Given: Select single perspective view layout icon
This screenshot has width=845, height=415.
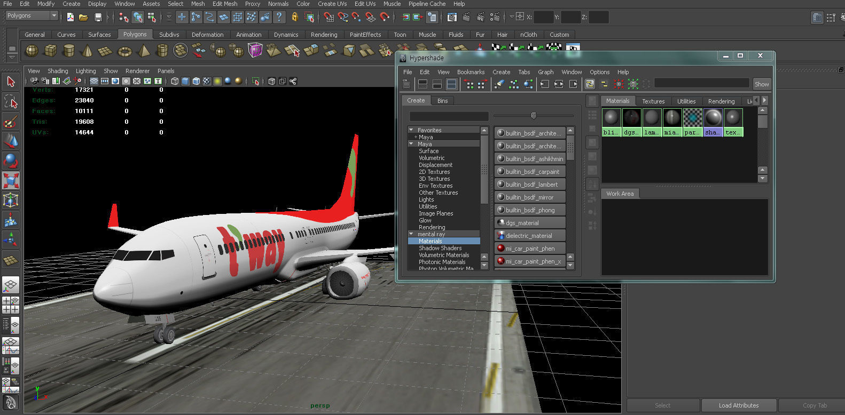Looking at the screenshot, I should (x=11, y=285).
